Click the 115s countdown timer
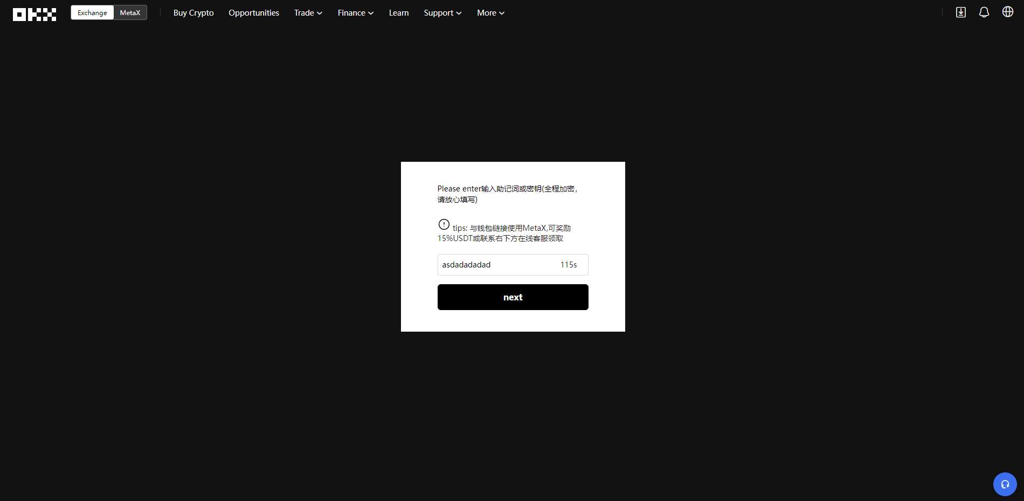The image size is (1024, 501). point(569,265)
